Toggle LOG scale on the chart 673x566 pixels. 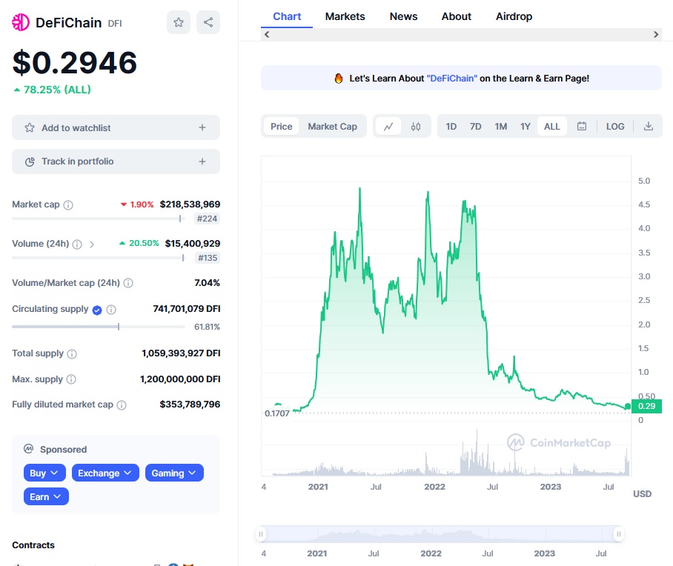click(615, 127)
